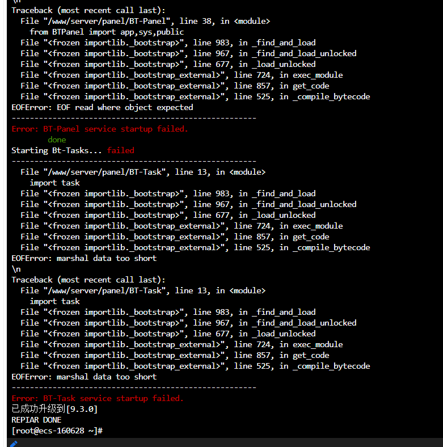Click the REPIAR DONE output line

(x=36, y=420)
